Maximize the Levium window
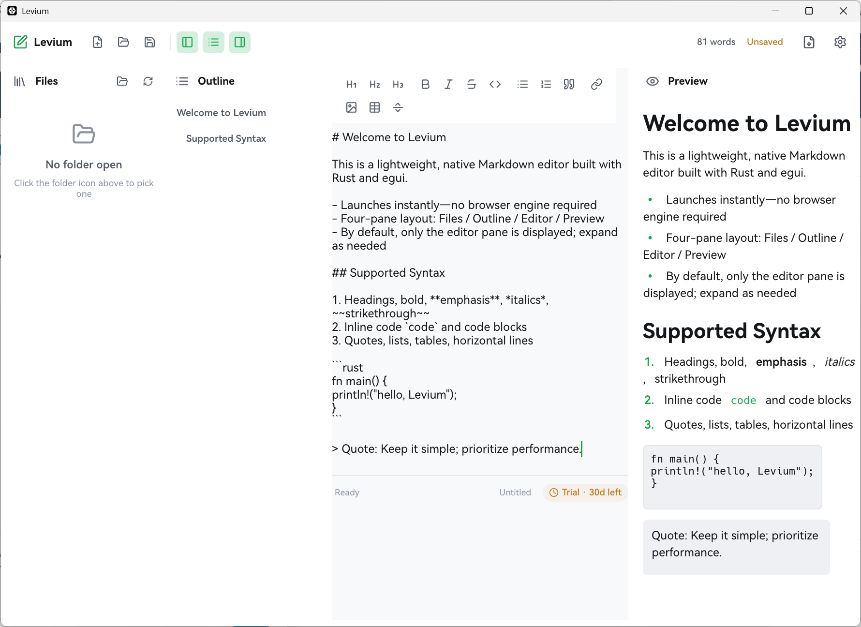Viewport: 861px width, 627px height. [x=809, y=11]
